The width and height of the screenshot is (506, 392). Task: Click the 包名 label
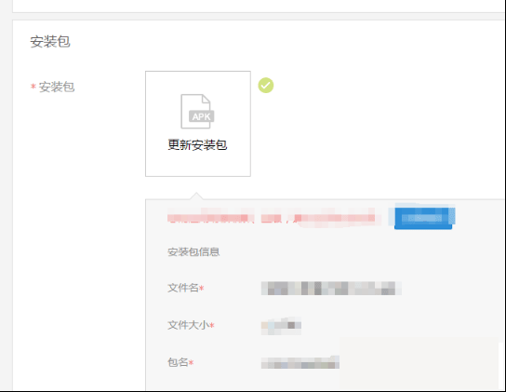click(x=180, y=362)
